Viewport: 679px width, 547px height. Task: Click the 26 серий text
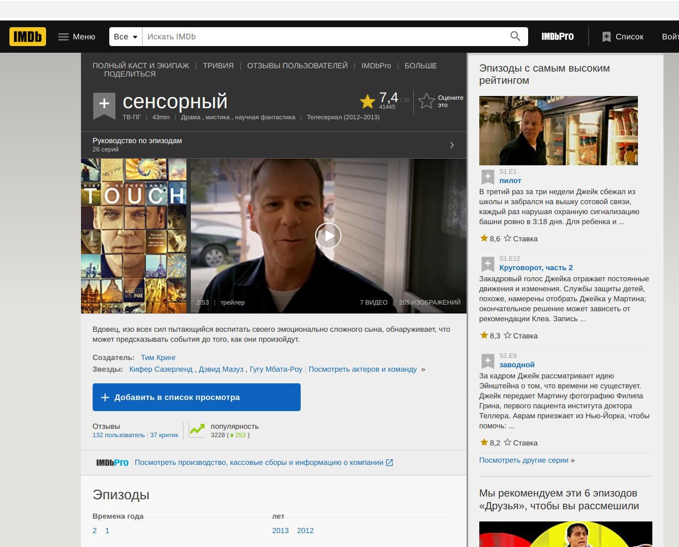[105, 149]
